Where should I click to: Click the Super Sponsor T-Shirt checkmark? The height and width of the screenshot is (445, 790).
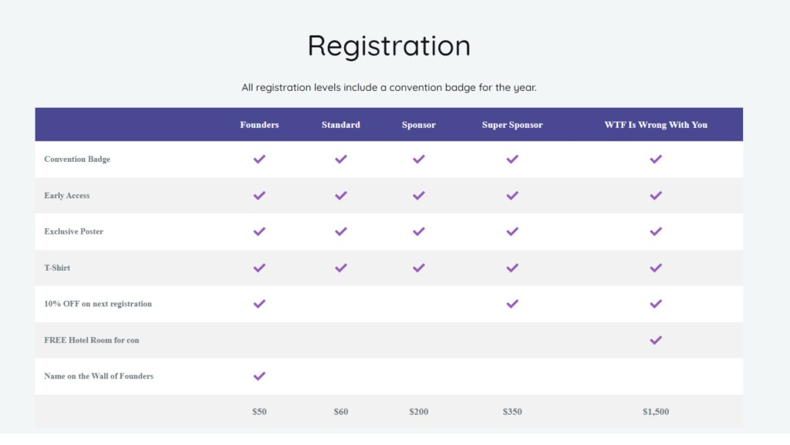(x=512, y=268)
